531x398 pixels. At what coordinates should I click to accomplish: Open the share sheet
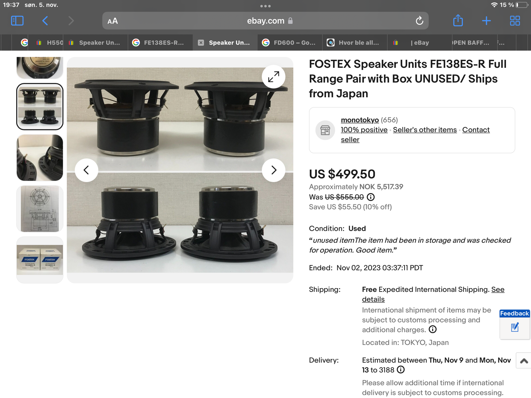(458, 20)
